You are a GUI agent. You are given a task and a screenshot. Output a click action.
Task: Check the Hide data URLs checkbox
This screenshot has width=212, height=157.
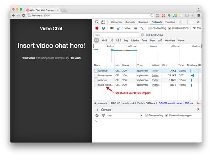click(x=142, y=35)
